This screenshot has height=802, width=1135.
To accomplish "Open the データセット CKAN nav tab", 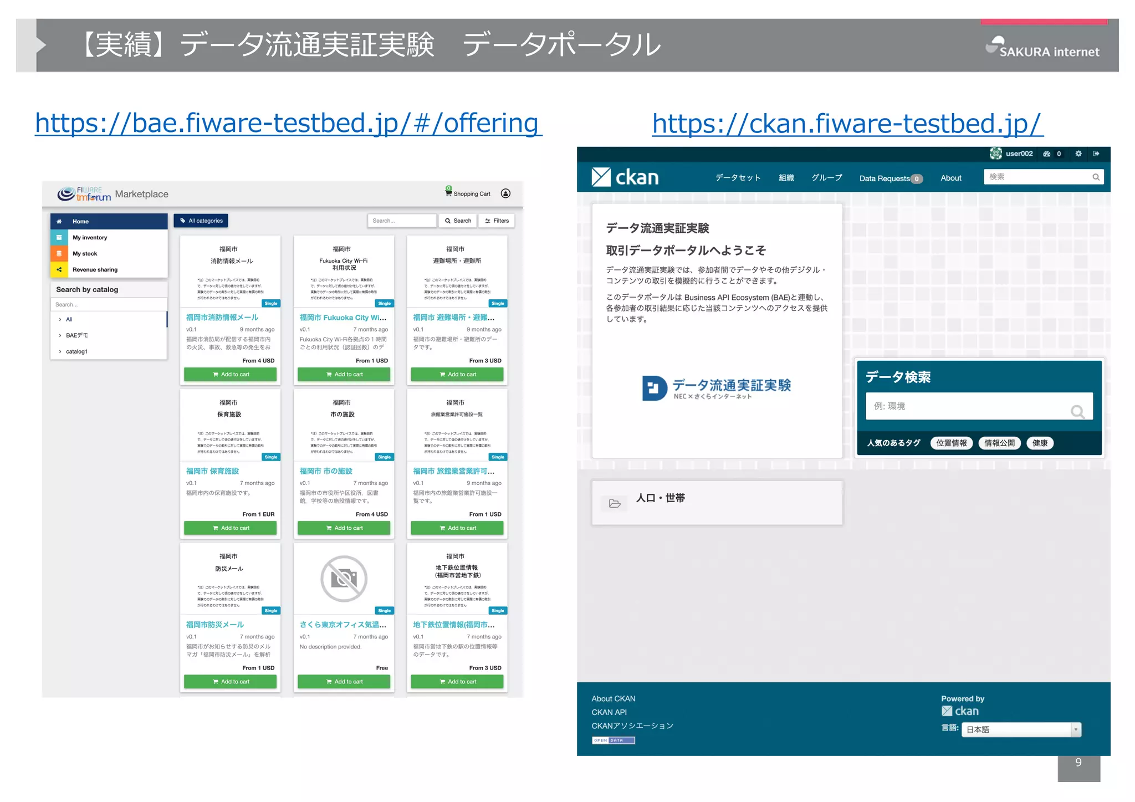I will point(738,178).
